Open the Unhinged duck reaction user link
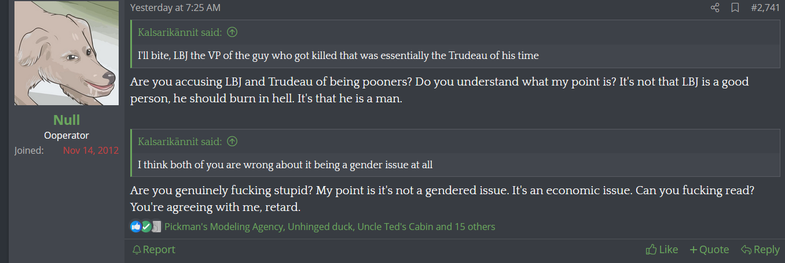785x263 pixels. click(320, 227)
